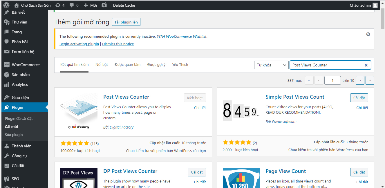Click the Begin activating plugin link
Viewport: 385px width, 188px height.
[x=79, y=44]
